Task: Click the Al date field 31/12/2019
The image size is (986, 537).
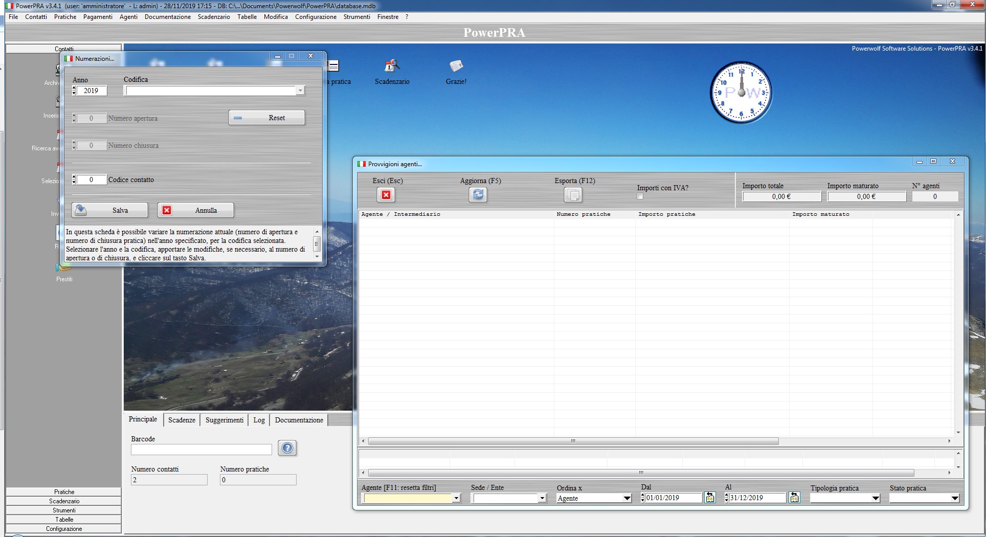Action: pos(757,498)
